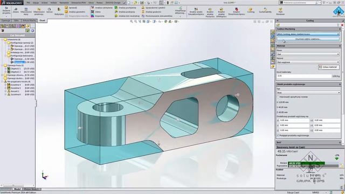
Task: Click the Zoom to fit view icon
Action: 132,22
